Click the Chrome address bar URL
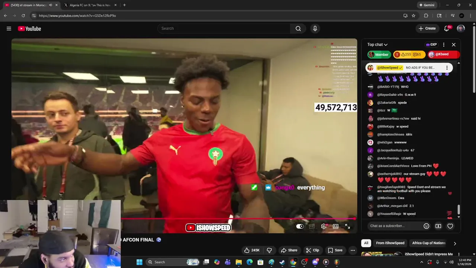Viewport: 476px width, 268px height. coord(77,16)
